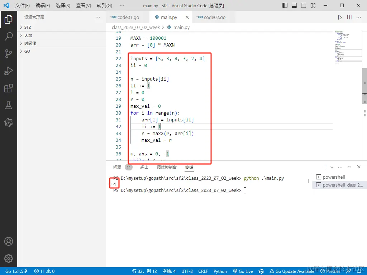Switch to the 问题 problems tab
Image resolution: width=367 pixels, height=275 pixels.
coord(117,167)
